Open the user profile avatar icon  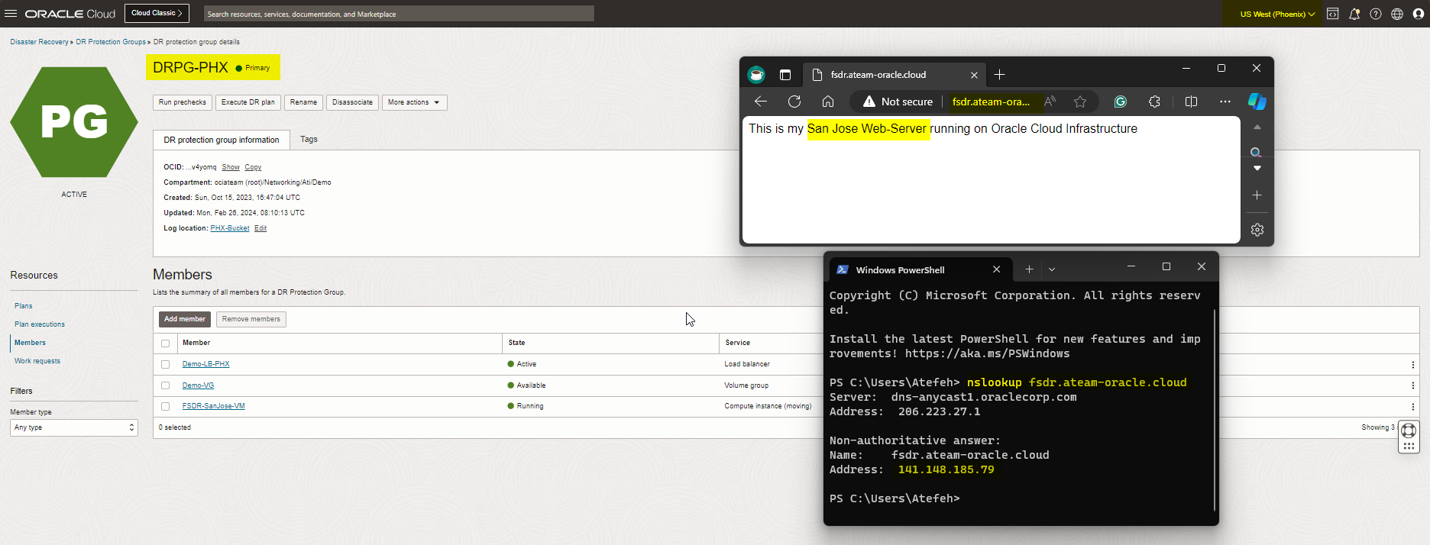[x=1419, y=14]
